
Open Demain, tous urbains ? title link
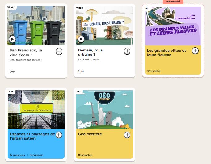click(x=91, y=52)
